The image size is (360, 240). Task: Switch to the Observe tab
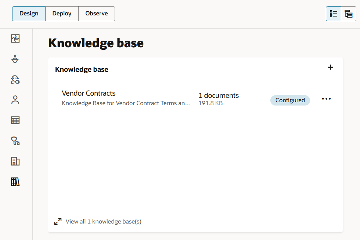click(x=96, y=14)
